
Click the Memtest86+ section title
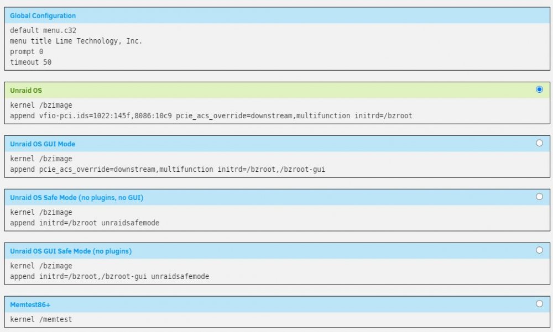pyautogui.click(x=30, y=305)
